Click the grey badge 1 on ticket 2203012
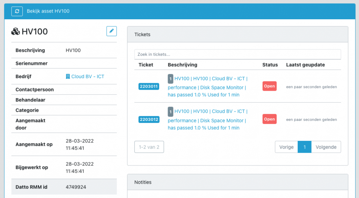359x198 pixels. 170,111
